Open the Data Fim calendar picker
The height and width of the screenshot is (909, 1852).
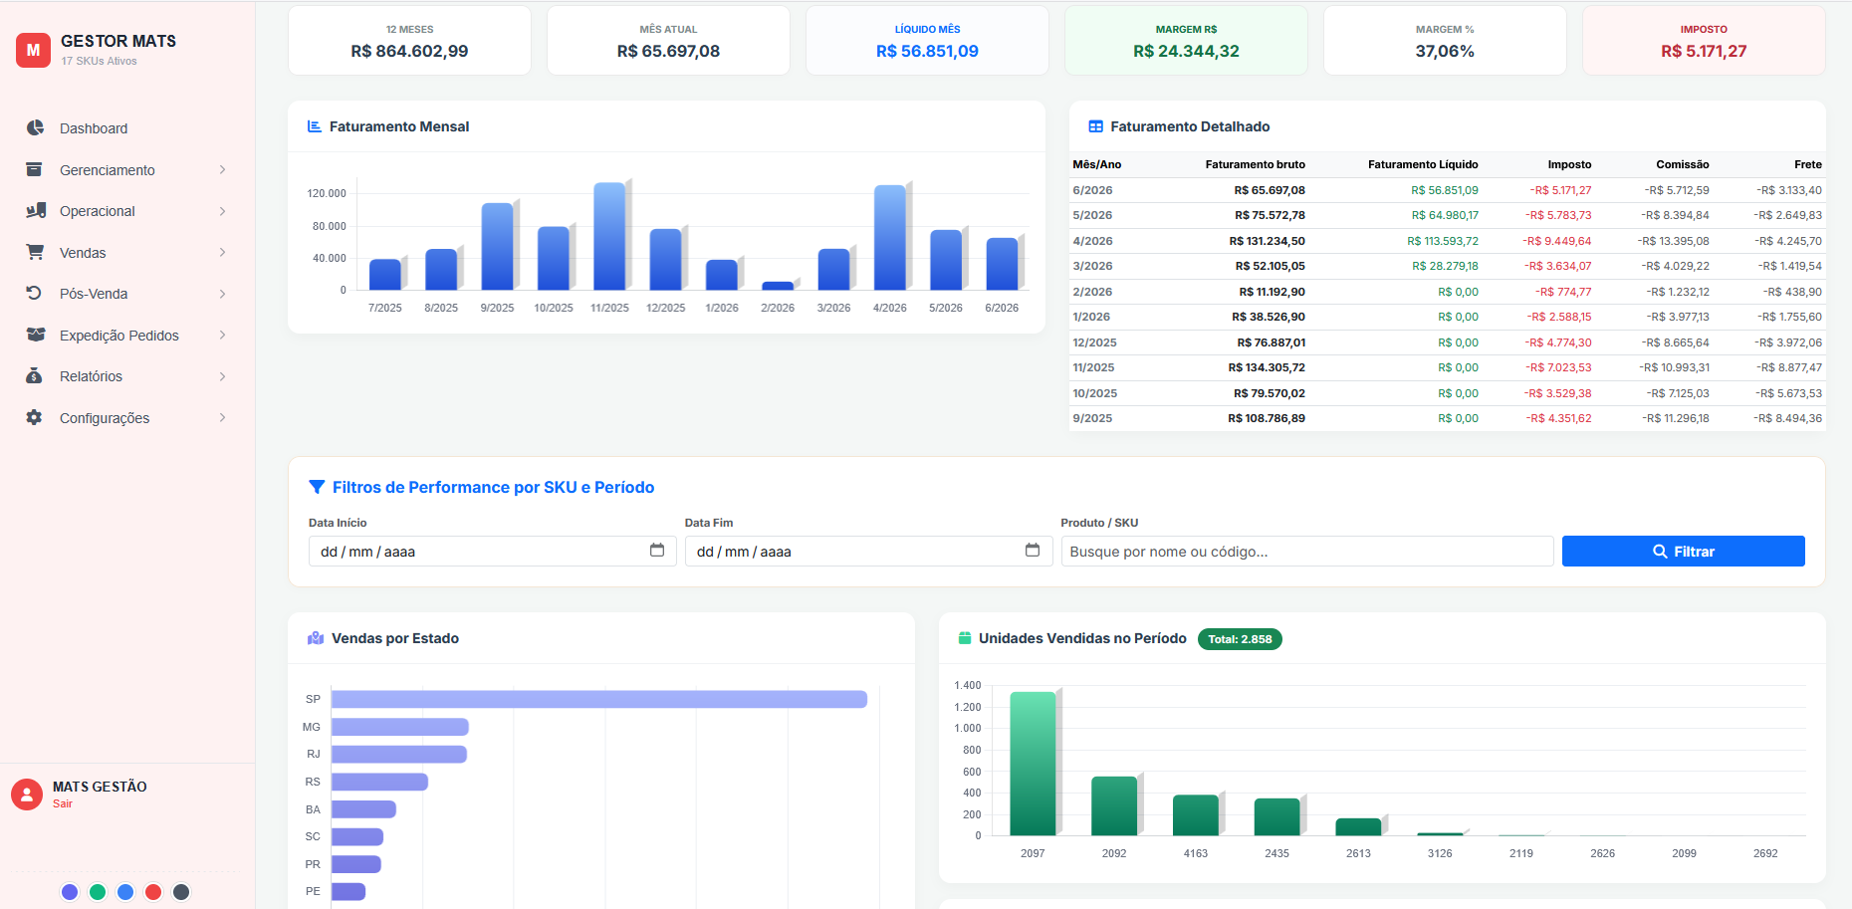(x=1033, y=551)
